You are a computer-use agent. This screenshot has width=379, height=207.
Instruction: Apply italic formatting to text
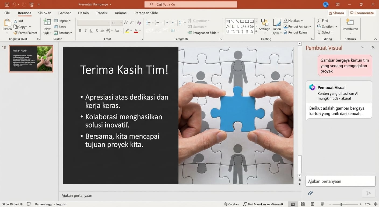tap(85, 30)
